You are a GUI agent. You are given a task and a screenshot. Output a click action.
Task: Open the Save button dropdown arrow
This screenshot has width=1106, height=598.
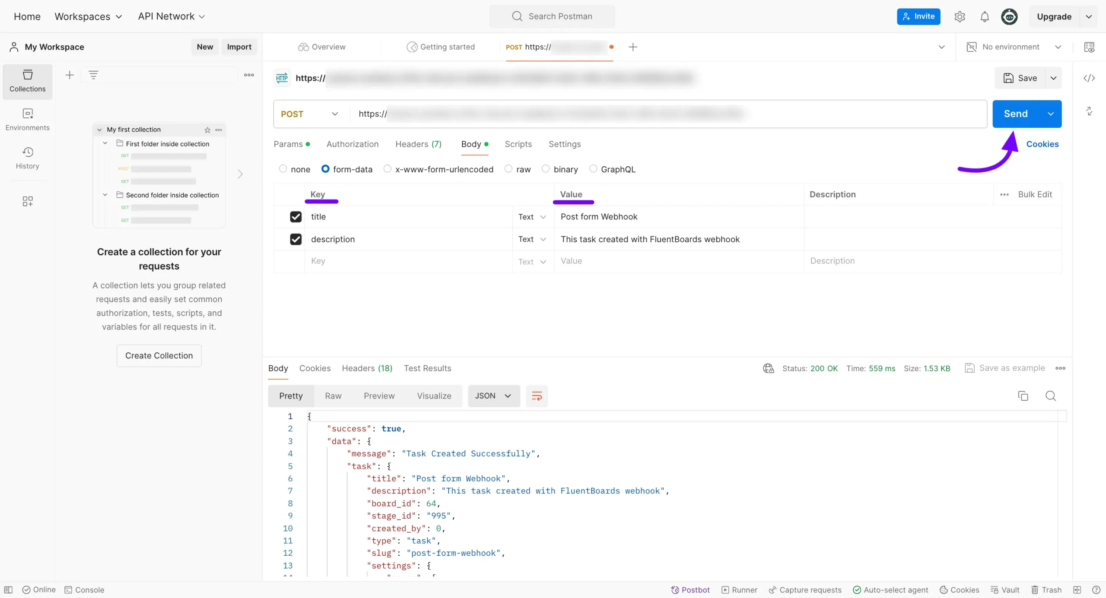click(x=1053, y=78)
